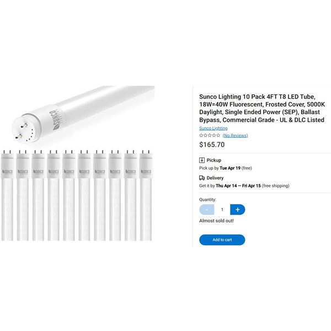Click the Pickup option label
The image size is (331, 331).
214,160
